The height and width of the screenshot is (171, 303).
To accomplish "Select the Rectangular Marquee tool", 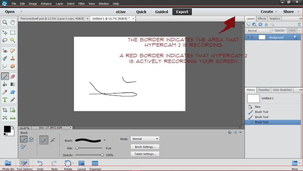I will pyautogui.click(x=12, y=33).
